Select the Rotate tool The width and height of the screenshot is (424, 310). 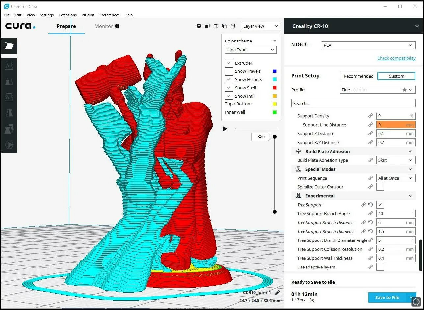[x=9, y=97]
